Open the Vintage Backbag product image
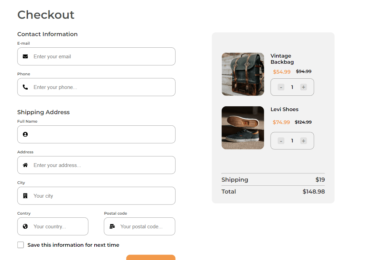Viewport: 369px width, 260px height. [243, 74]
